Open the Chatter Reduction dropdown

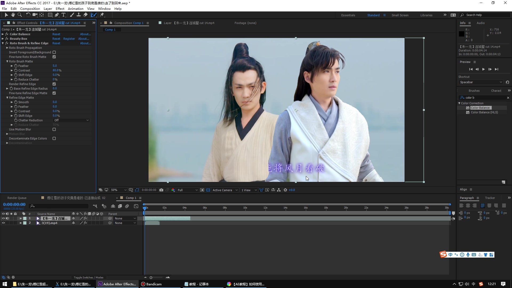[71, 120]
